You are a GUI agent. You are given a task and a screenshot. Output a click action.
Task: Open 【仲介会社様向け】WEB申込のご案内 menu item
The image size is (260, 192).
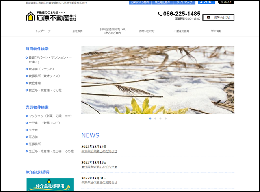[112, 31]
